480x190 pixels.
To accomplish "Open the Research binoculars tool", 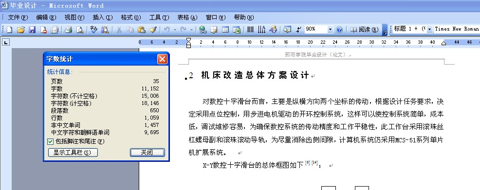I will pyautogui.click(x=105, y=30).
